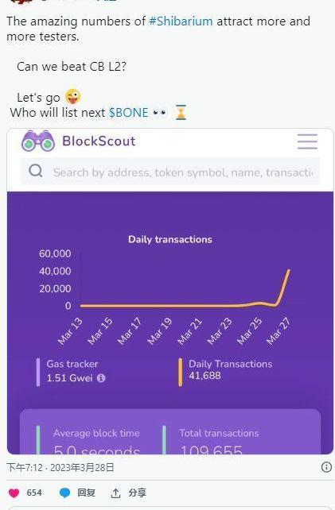Click the reply speech bubble icon

click(64, 493)
